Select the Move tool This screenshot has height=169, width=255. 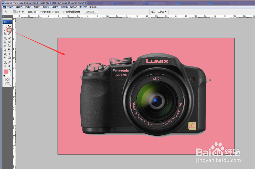click(x=9, y=26)
